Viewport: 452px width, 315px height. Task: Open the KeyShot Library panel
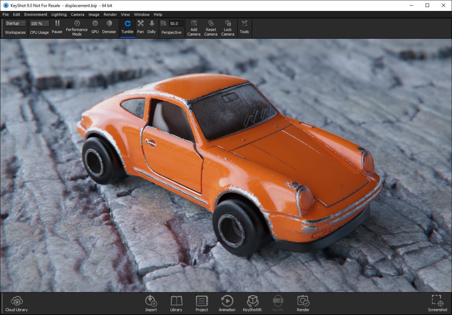[x=176, y=303]
